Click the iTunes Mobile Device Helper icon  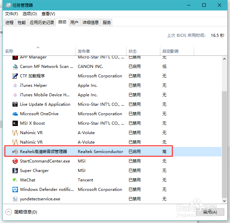(15, 95)
